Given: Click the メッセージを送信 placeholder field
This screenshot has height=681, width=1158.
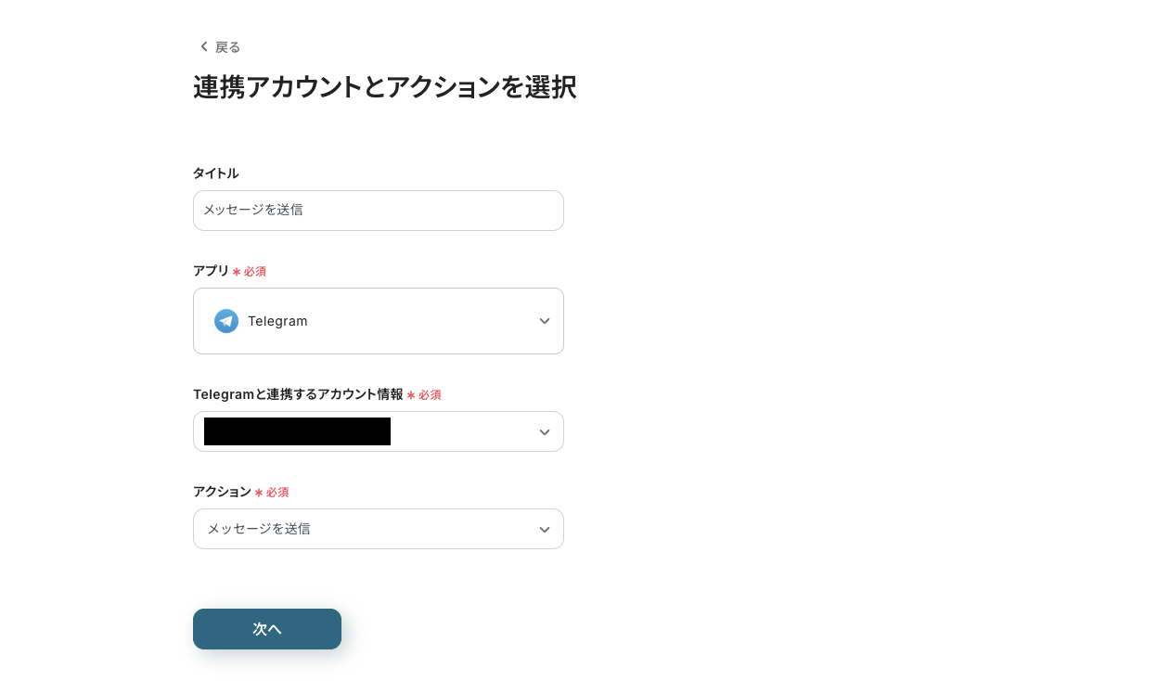Looking at the screenshot, I should (379, 211).
